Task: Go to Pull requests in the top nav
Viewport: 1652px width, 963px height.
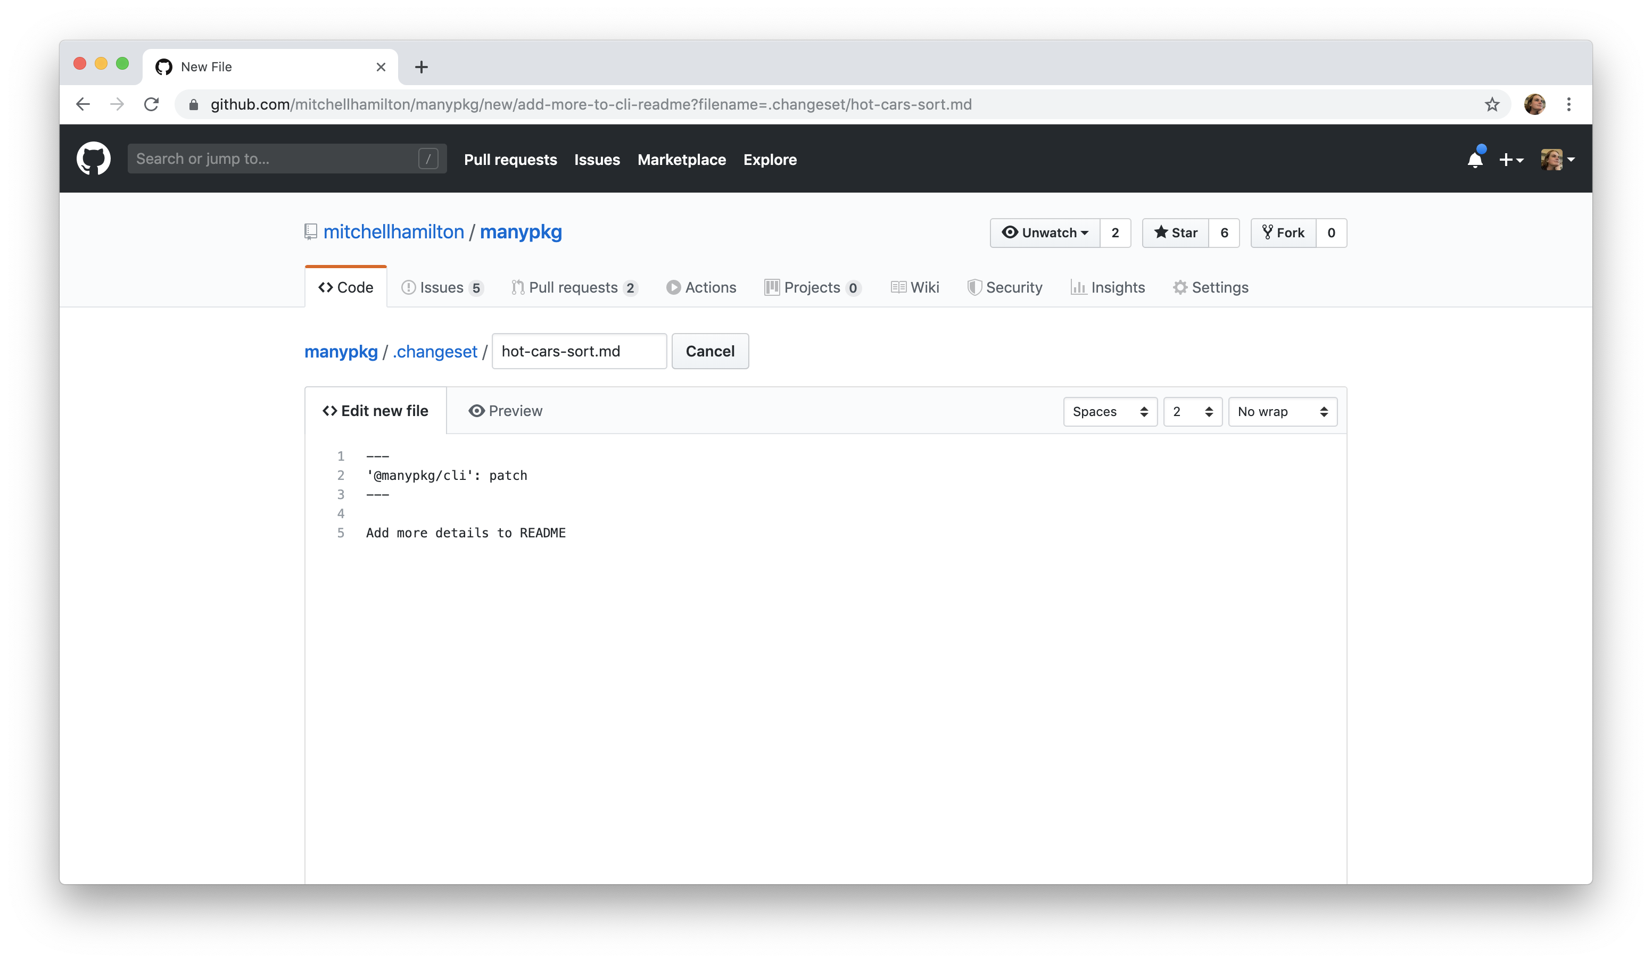Action: pyautogui.click(x=510, y=159)
